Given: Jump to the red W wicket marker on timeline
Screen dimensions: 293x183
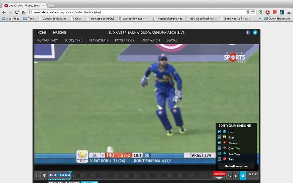Looking at the screenshot, I should pyautogui.click(x=52, y=175).
